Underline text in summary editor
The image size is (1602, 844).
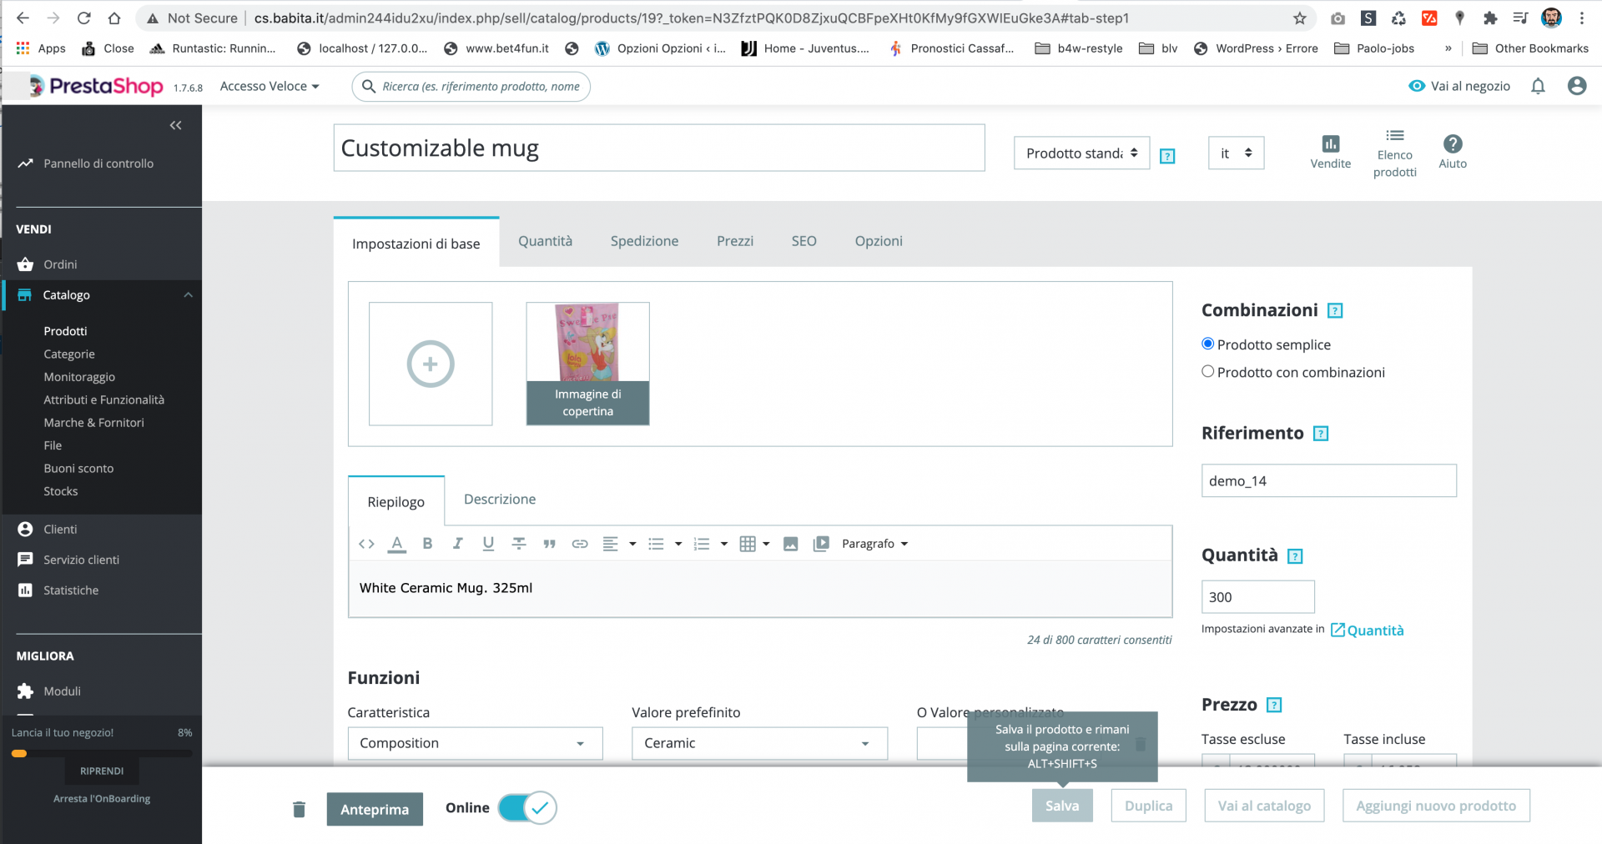(x=488, y=544)
